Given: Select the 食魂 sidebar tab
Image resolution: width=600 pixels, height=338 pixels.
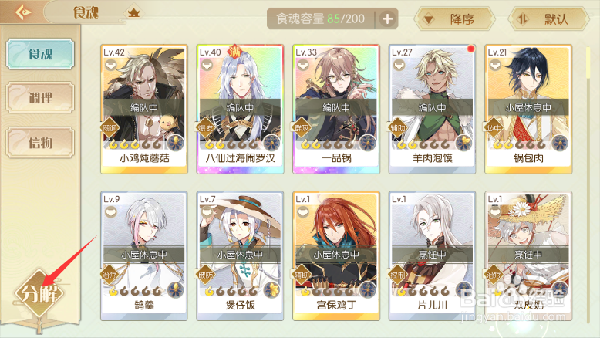Looking at the screenshot, I should tap(40, 54).
